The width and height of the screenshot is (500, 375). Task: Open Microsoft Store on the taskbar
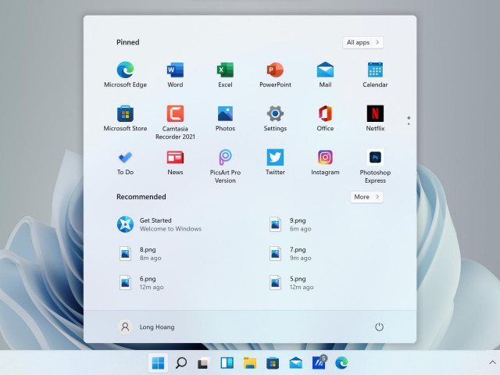[x=273, y=362]
